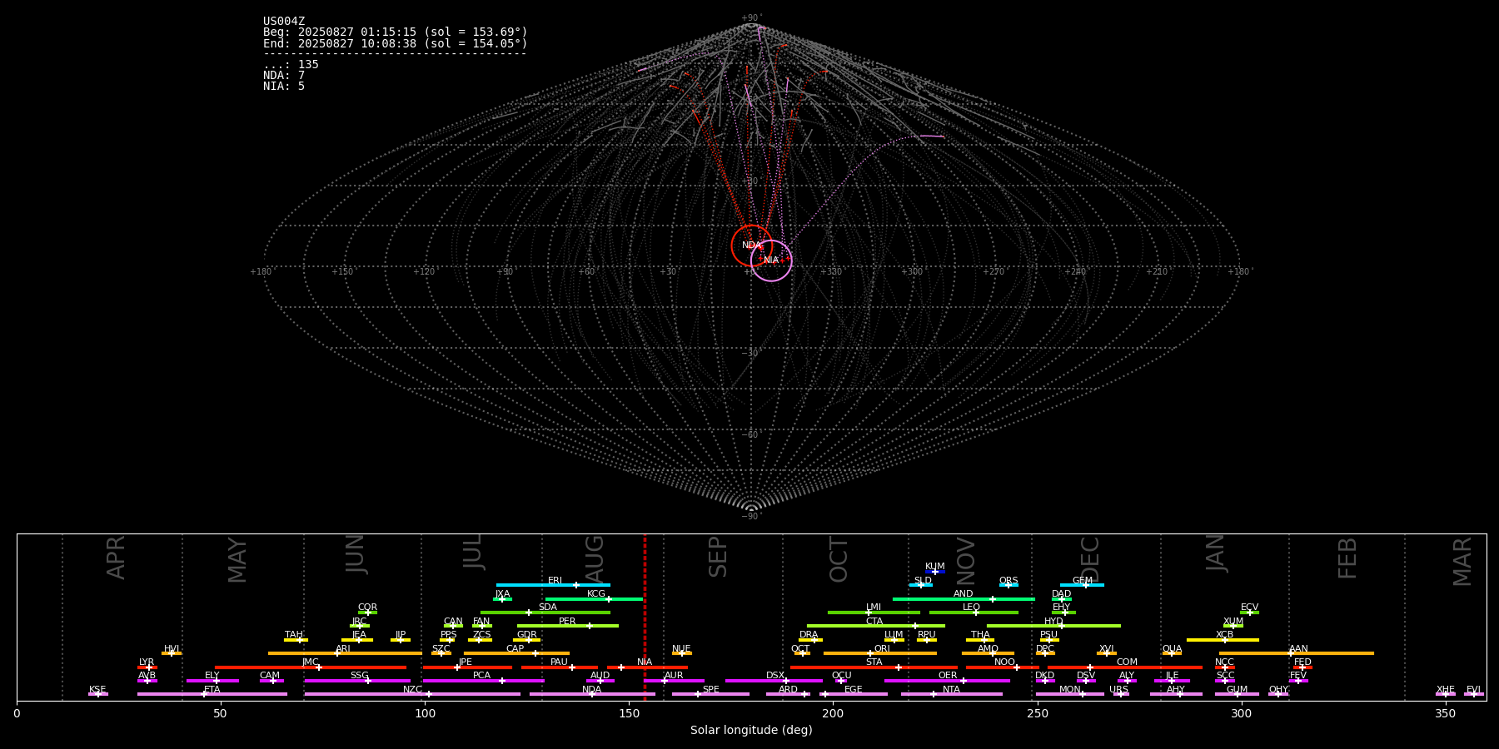
Task: Click the NTA shower label
Action: (951, 690)
